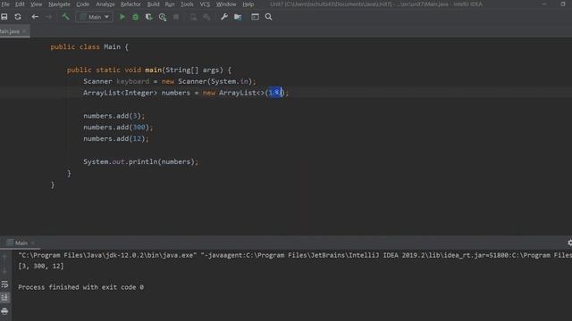Click 'public class Main {' line
This screenshot has height=321, width=572.
pyautogui.click(x=89, y=47)
